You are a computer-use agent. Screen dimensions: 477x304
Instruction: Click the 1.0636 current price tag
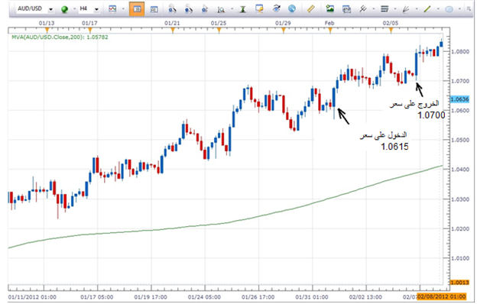click(459, 99)
